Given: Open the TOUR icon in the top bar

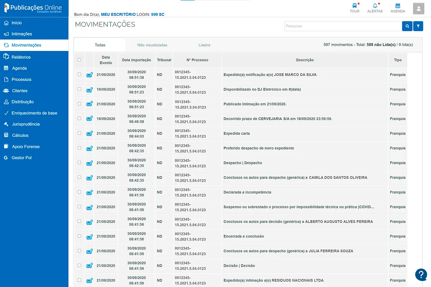Looking at the screenshot, I should [x=354, y=8].
